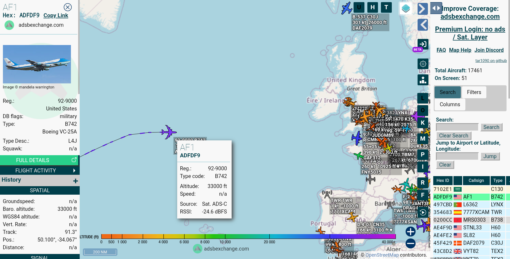Sort table by Hex ID column
This screenshot has width=510, height=259.
[x=443, y=180]
